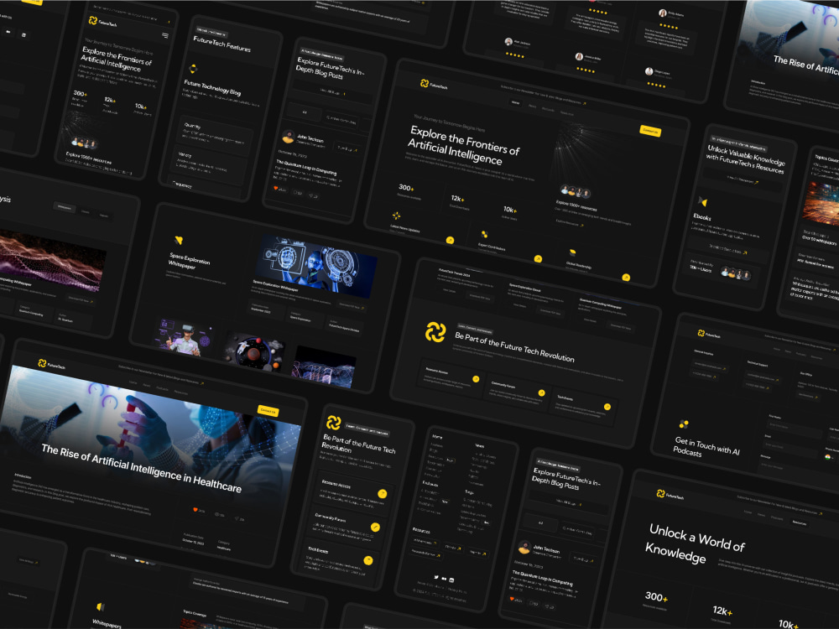Click VR headset thumbnail
This screenshot has height=629, width=839.
[185, 336]
